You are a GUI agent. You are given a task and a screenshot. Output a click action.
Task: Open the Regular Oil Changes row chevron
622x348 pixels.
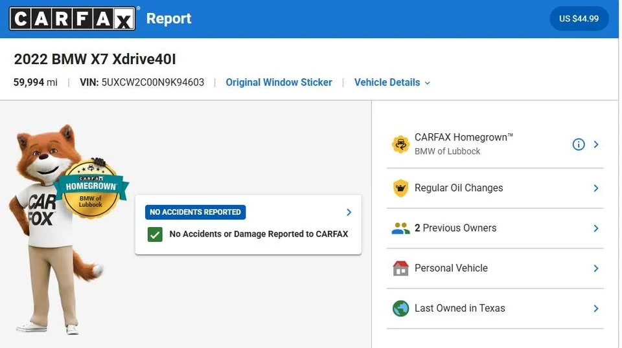[x=596, y=188]
